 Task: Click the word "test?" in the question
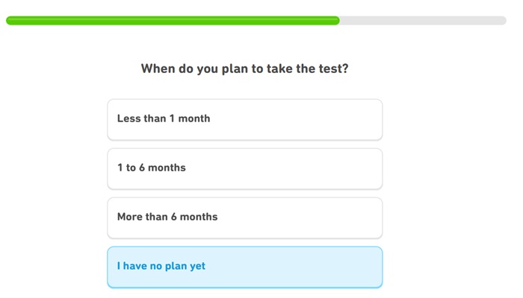click(x=333, y=69)
